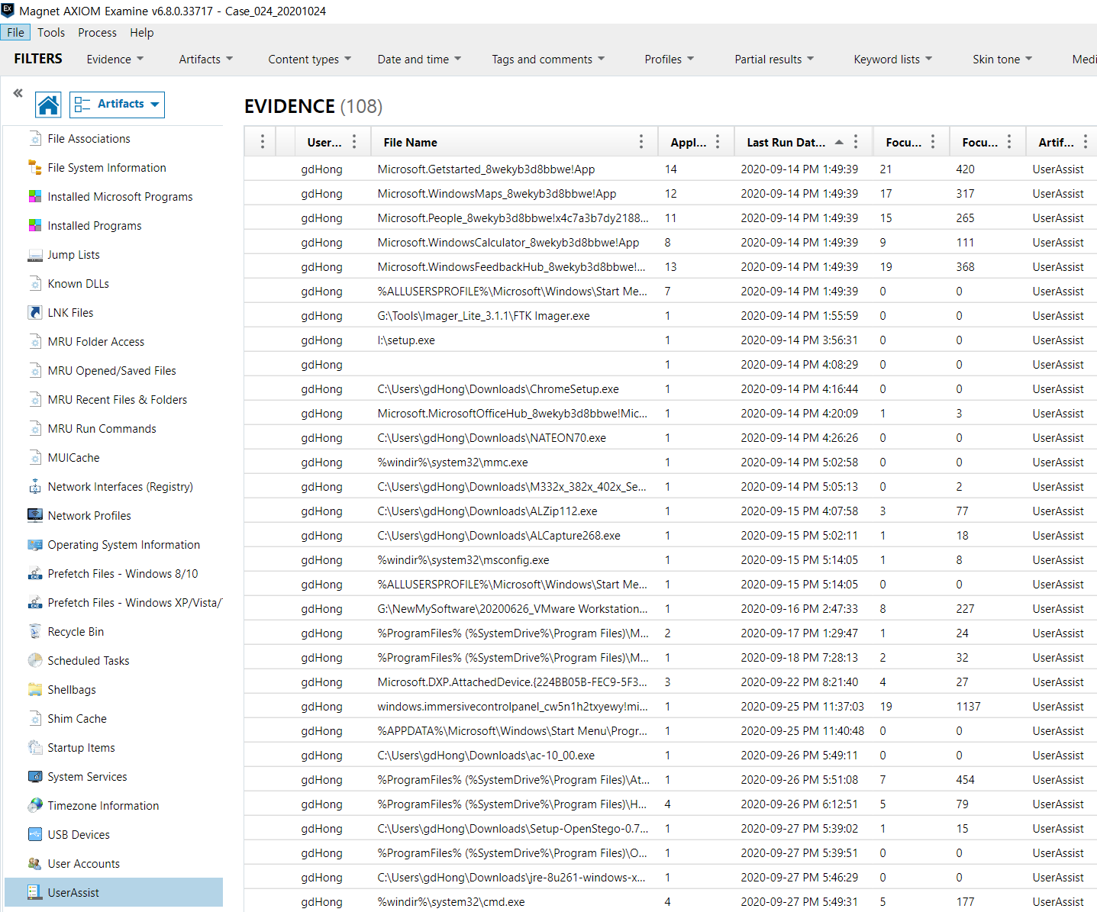Open the File menu
This screenshot has height=912, width=1097.
coord(15,33)
